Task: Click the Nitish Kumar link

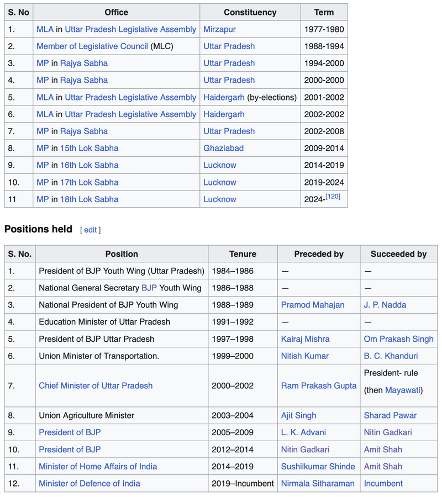Action: (304, 356)
